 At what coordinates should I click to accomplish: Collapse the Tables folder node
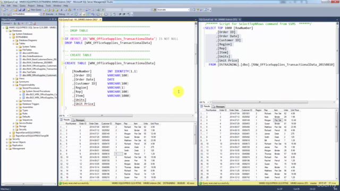pos(13,44)
